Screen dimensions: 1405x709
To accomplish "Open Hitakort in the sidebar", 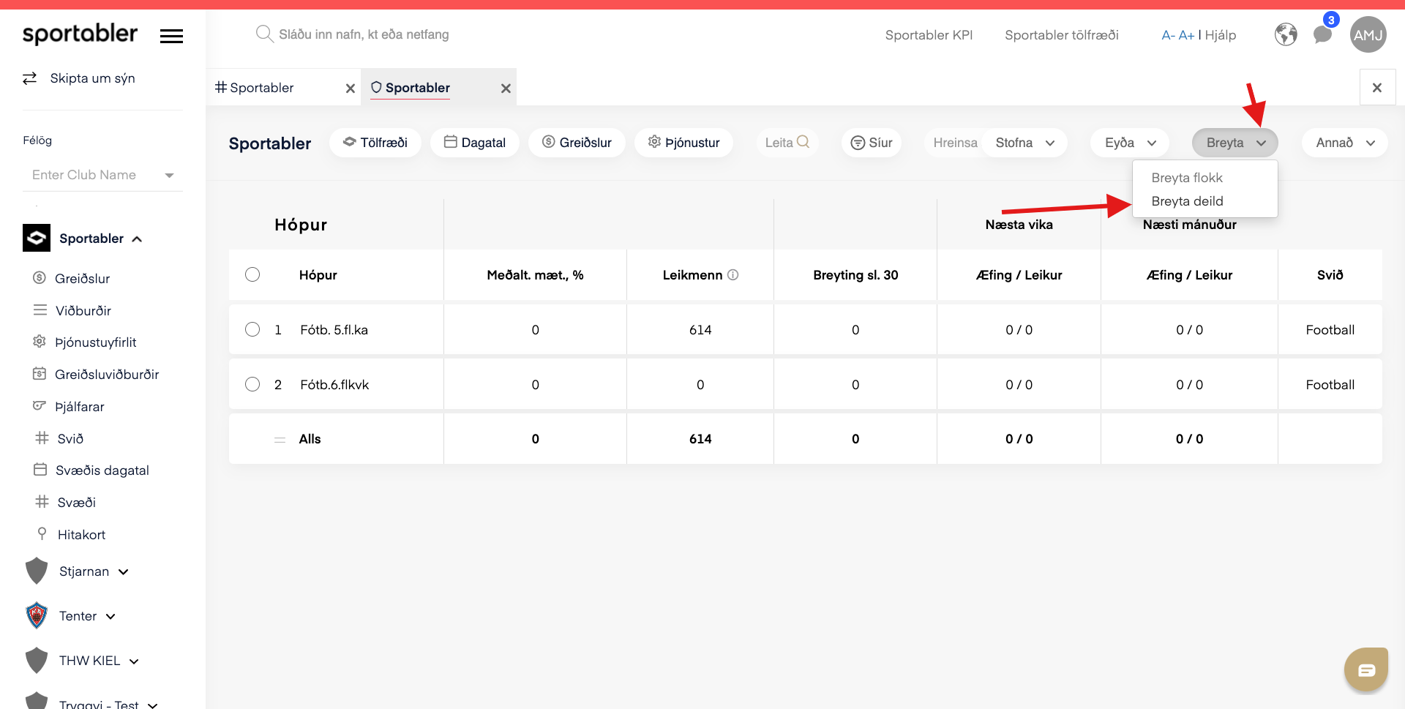I will pos(81,535).
